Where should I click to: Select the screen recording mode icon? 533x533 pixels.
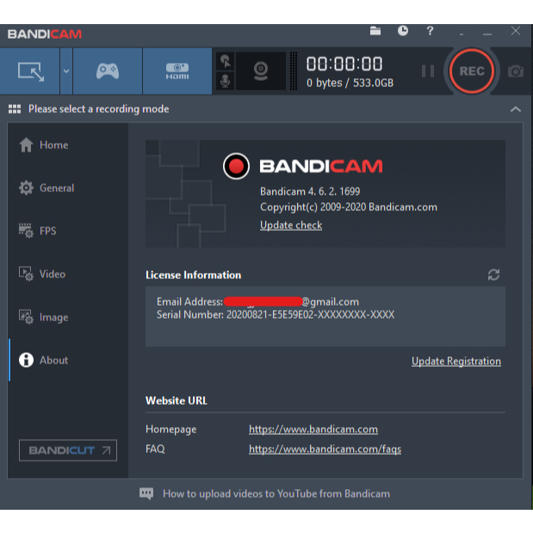point(30,71)
